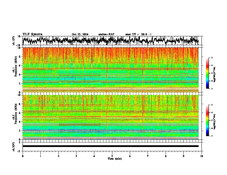
Task: Click time axis tick label '10'
Action: 201,156
